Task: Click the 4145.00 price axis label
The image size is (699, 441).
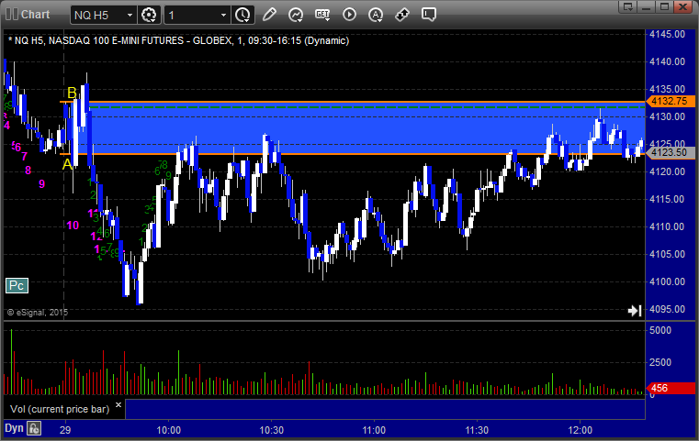Action: pyautogui.click(x=667, y=34)
